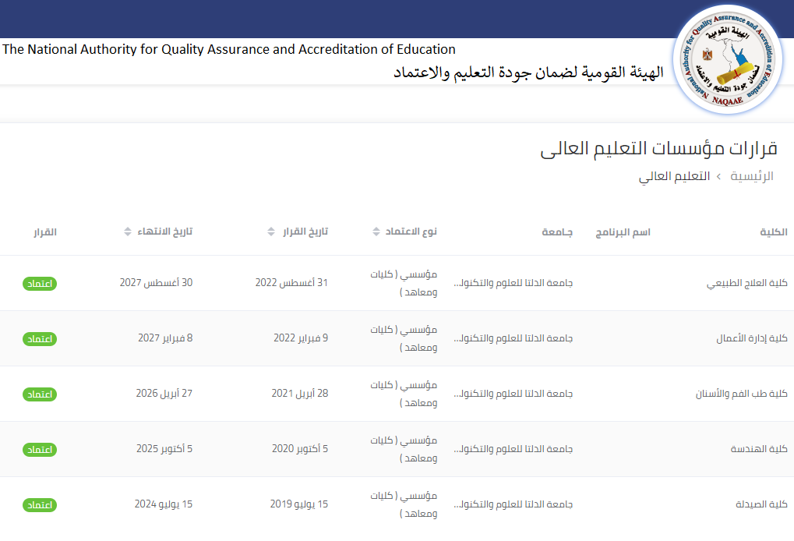This screenshot has width=794, height=541.
Task: Click the NAQAAE circular logo
Action: click(731, 60)
